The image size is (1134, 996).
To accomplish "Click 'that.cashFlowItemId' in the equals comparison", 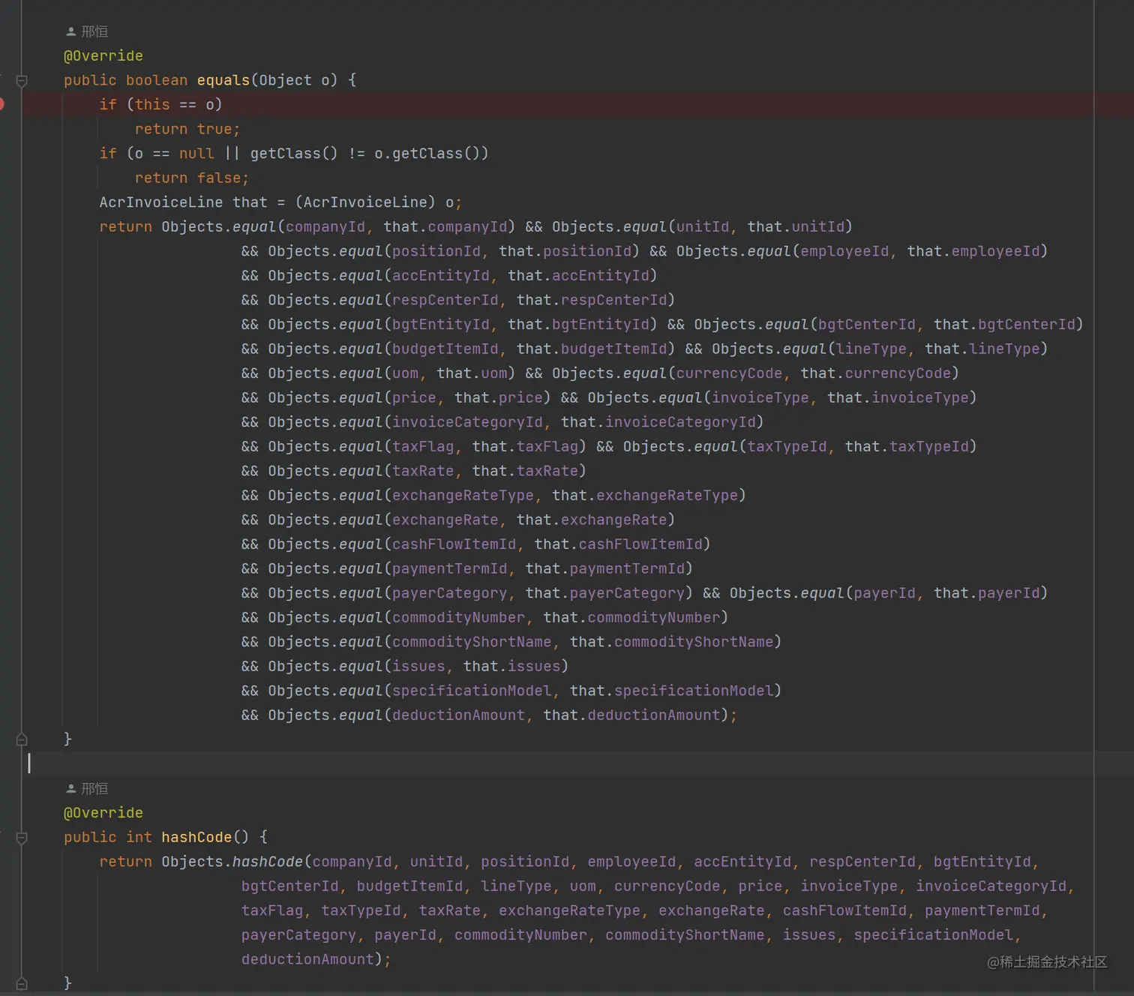I will [x=619, y=544].
